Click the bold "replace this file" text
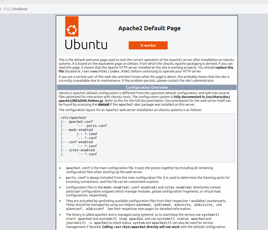 click(224, 68)
